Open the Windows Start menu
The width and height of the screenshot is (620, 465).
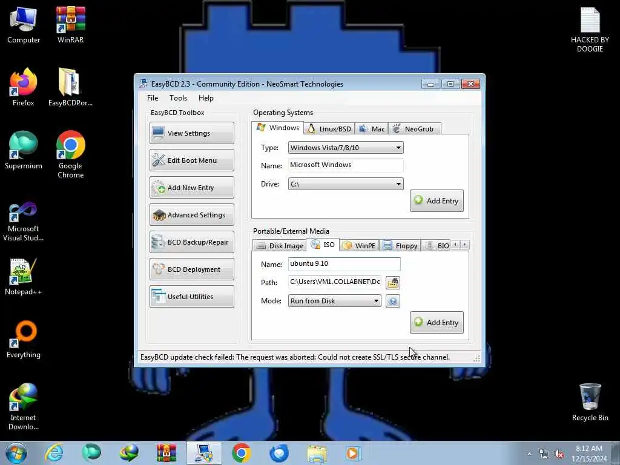click(16, 453)
